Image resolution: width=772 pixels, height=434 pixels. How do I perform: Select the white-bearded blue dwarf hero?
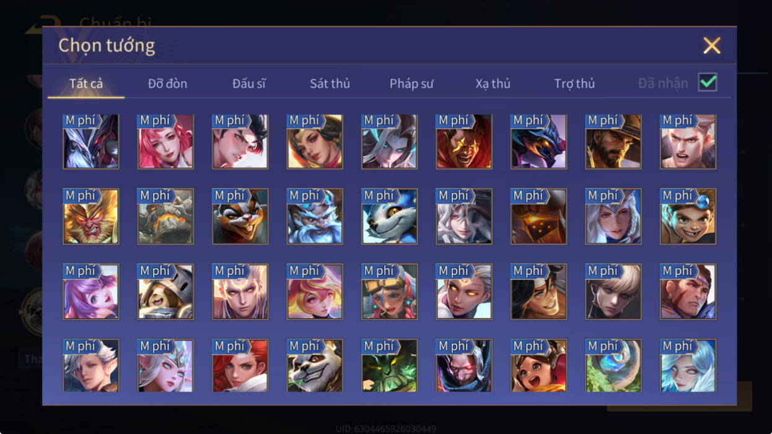[x=315, y=216]
